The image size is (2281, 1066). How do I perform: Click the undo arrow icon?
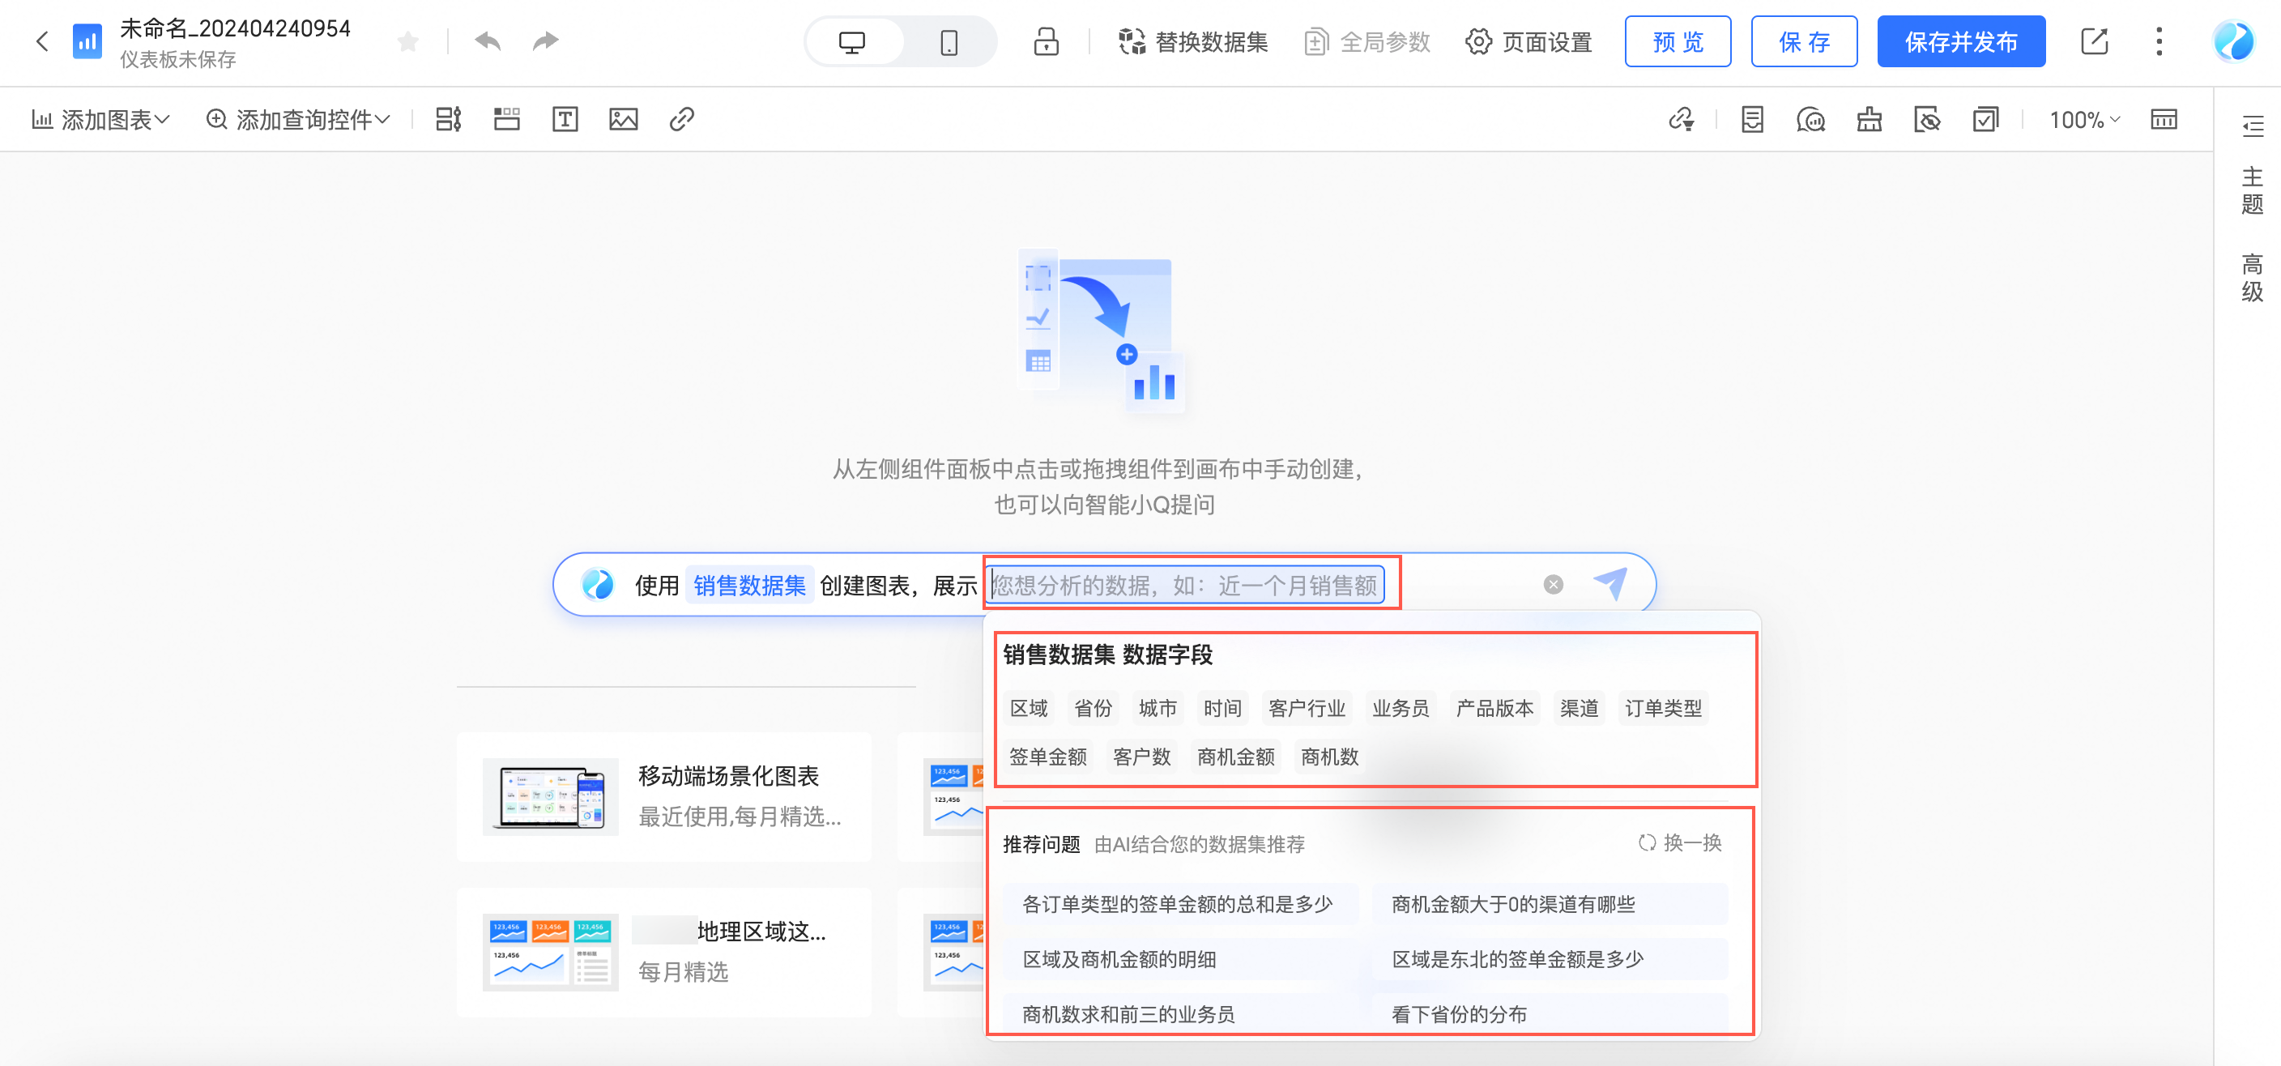point(488,41)
